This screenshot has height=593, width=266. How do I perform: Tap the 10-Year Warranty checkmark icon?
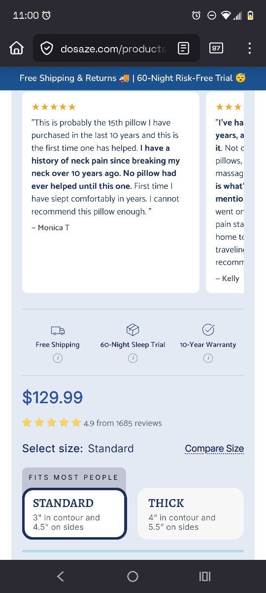208,330
